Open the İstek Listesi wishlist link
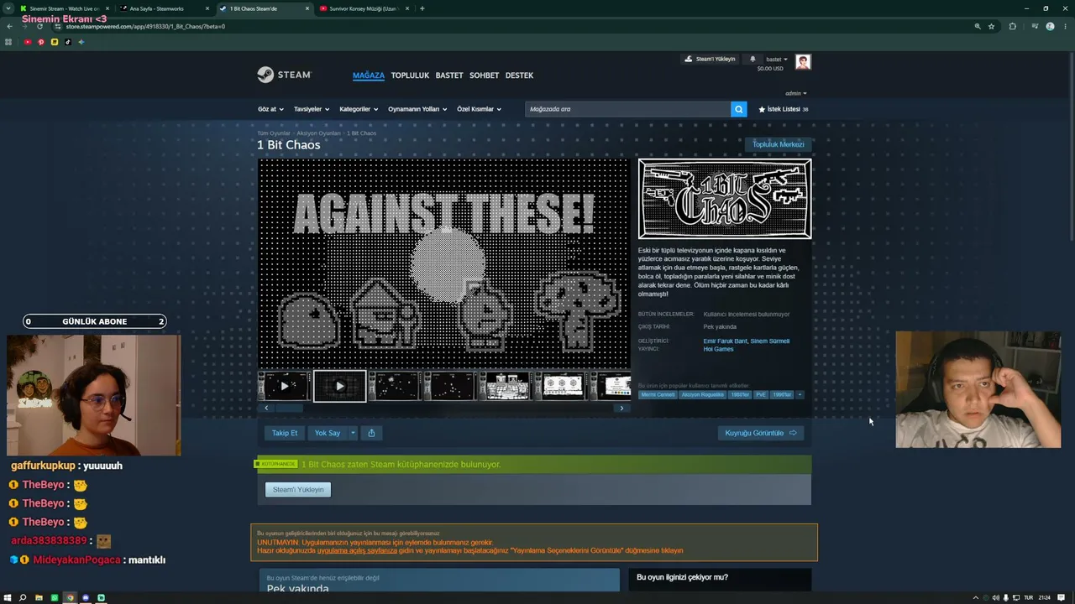 [x=784, y=109]
